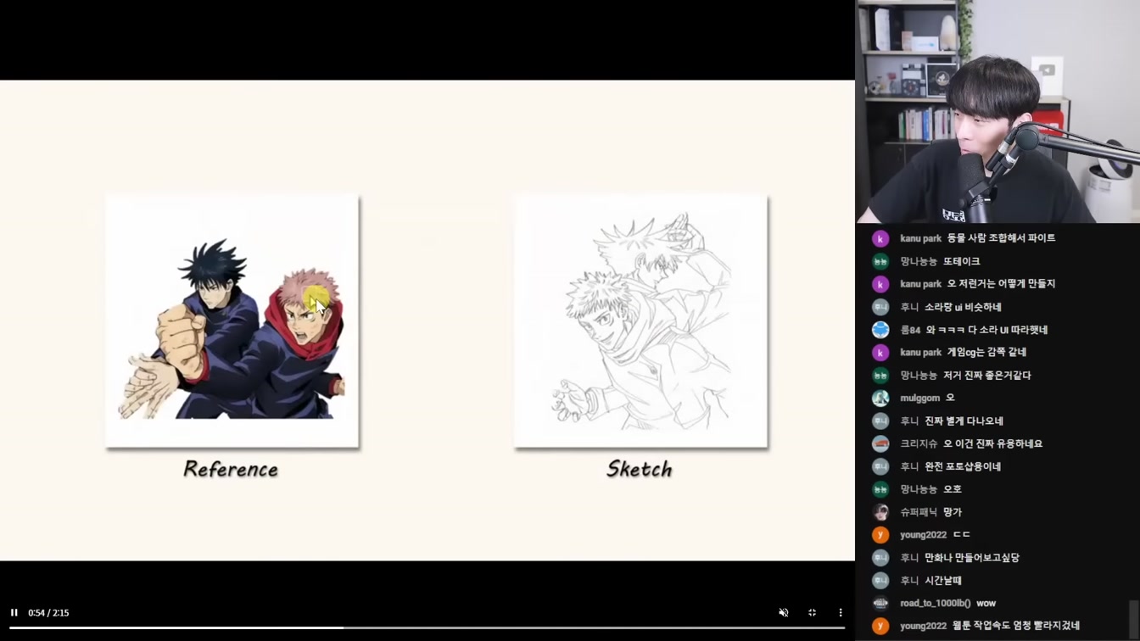Image resolution: width=1140 pixels, height=641 pixels.
Task: Seek on the video progress bar
Action: (x=427, y=628)
